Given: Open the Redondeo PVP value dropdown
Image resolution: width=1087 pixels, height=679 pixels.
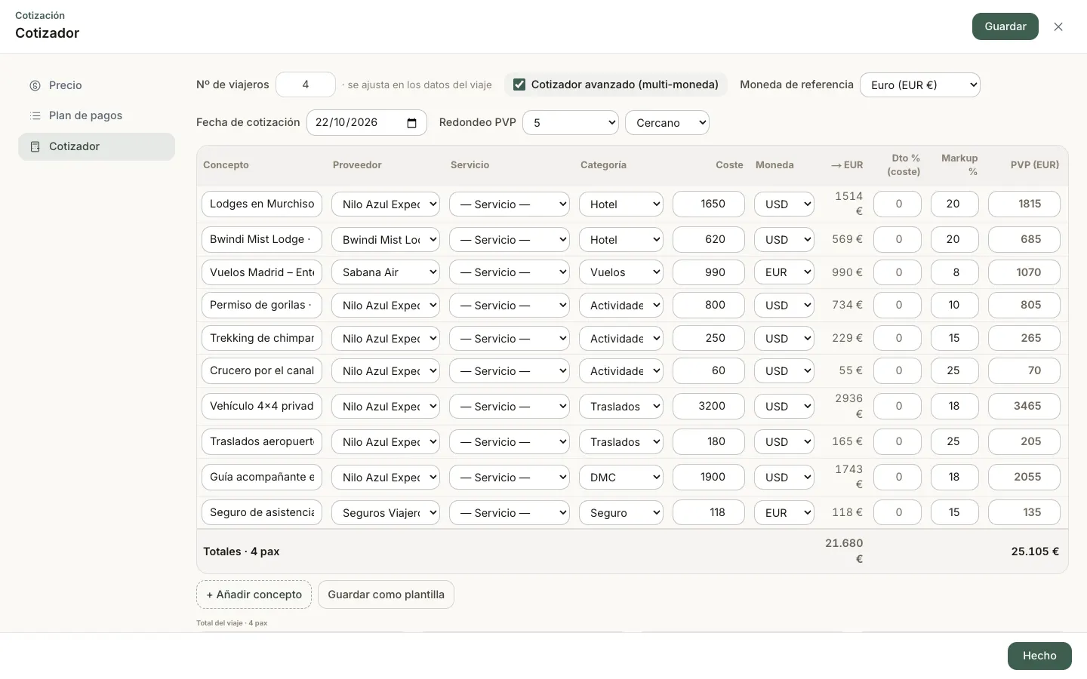Looking at the screenshot, I should click(x=571, y=123).
